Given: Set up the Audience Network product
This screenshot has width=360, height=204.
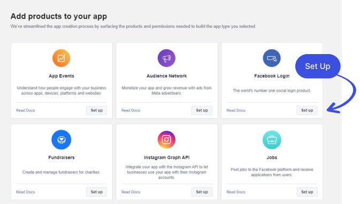Looking at the screenshot, I should coord(202,110).
